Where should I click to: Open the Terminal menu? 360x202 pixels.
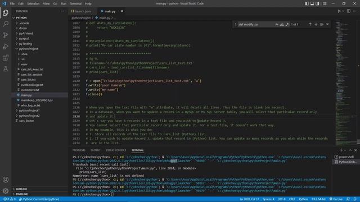pos(75,3)
